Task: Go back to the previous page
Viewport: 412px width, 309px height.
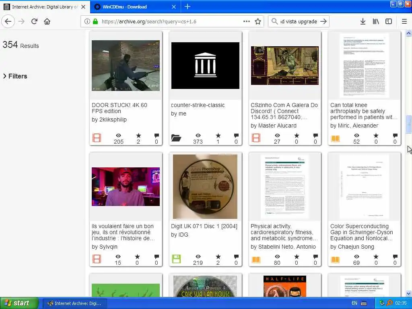Action: tap(8, 22)
